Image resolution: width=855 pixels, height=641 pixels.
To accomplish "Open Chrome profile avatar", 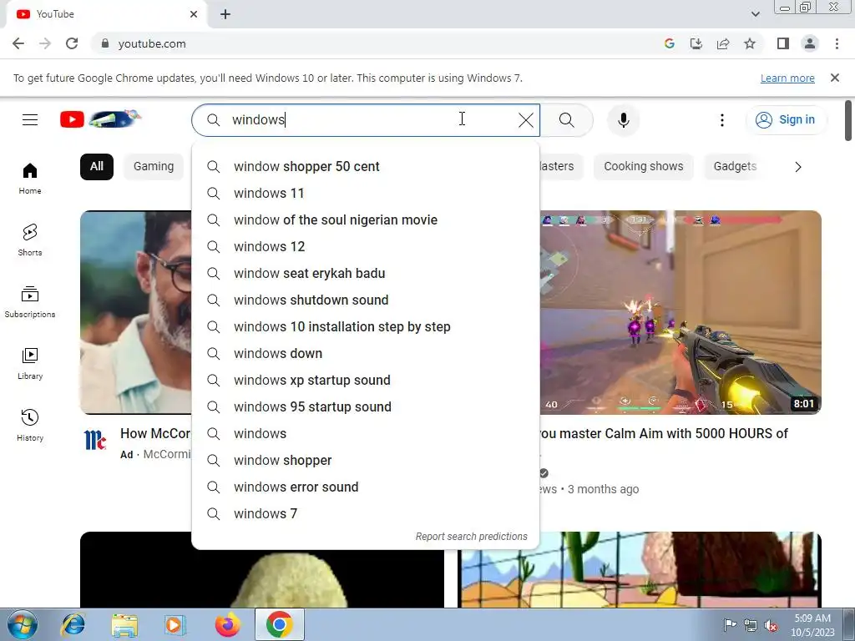I will pyautogui.click(x=810, y=43).
